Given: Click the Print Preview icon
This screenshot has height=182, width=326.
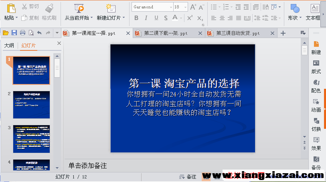Looking at the screenshot, I should 31,33.
